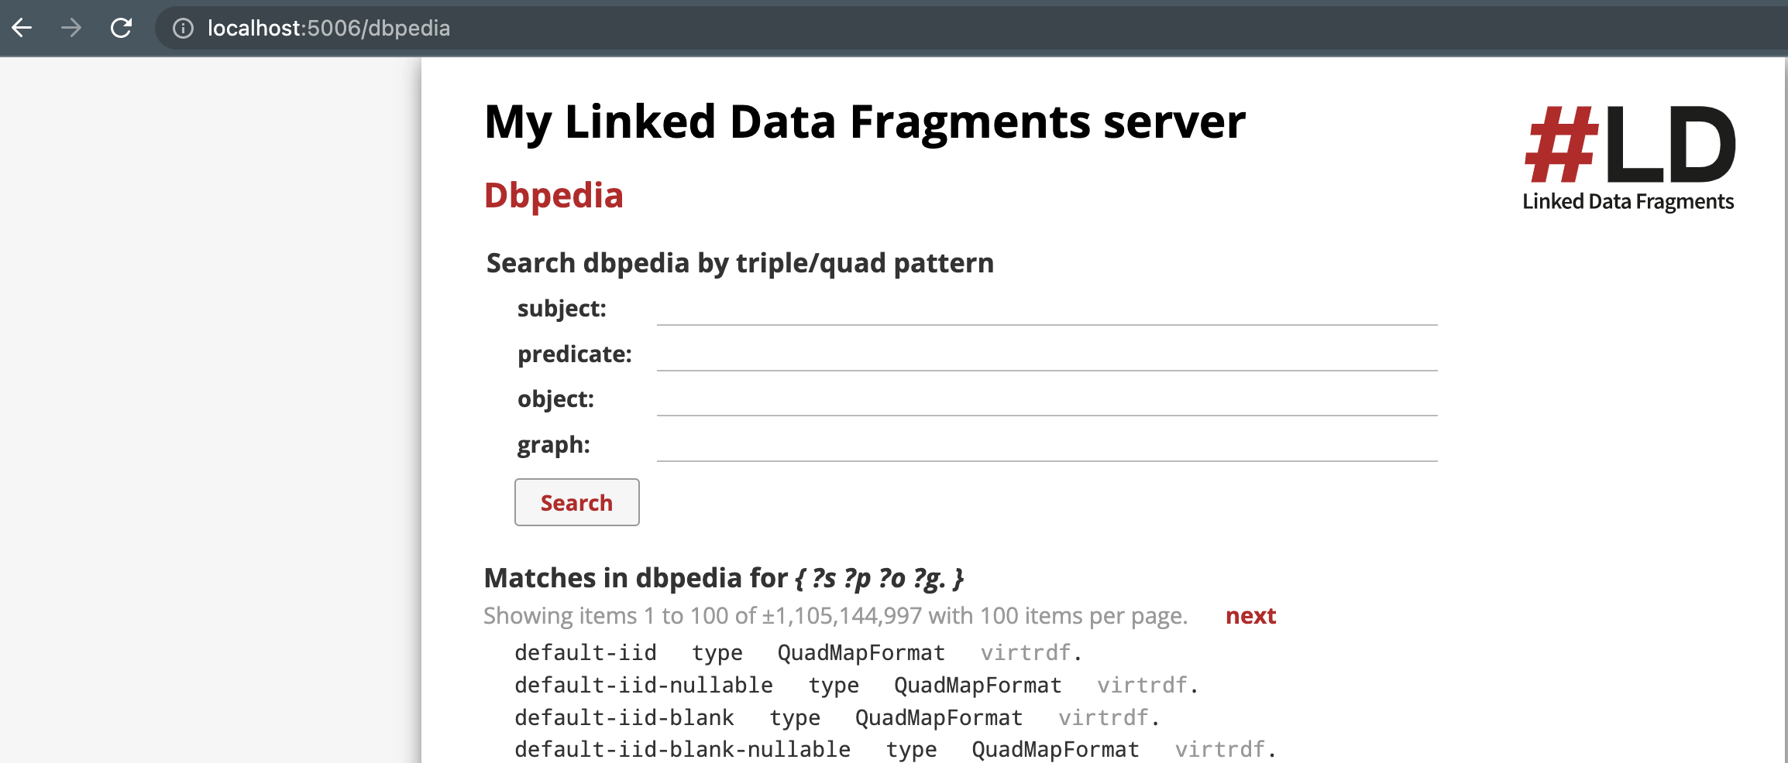Click the Matches in dbpedia heading
This screenshot has width=1788, height=763.
(x=724, y=577)
